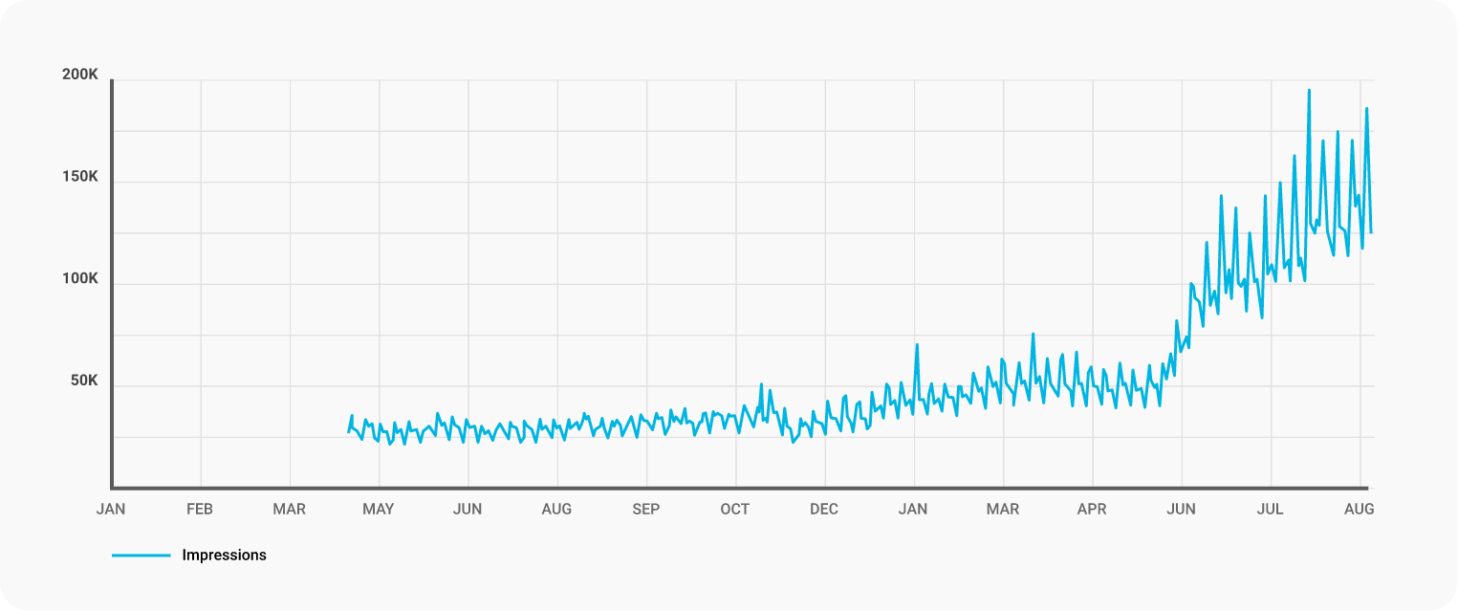Click the line's starting point before MAY

348,432
